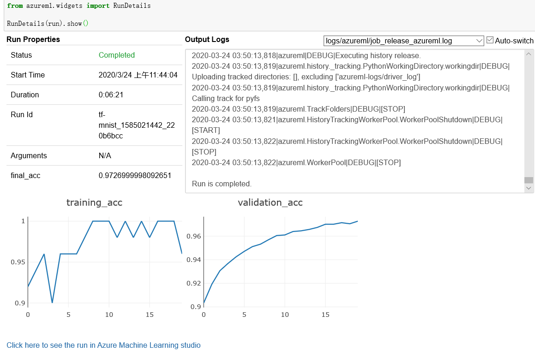
Task: Click the output logs scroll down arrow
Action: pyautogui.click(x=529, y=188)
